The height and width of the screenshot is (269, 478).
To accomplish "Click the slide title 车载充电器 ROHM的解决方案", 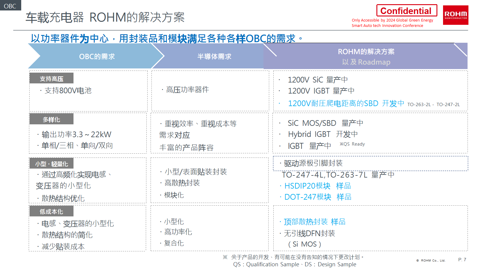I will [x=105, y=17].
